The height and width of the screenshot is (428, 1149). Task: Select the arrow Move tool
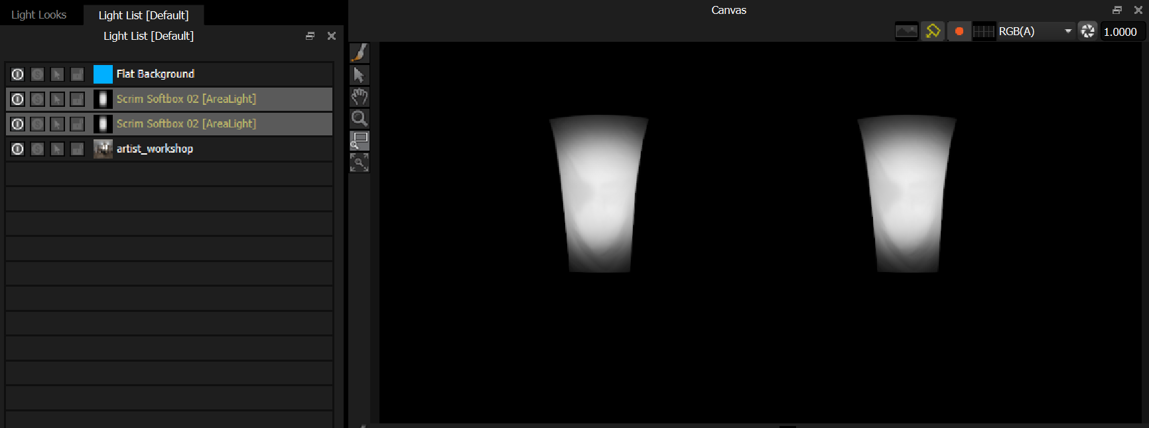tap(359, 75)
